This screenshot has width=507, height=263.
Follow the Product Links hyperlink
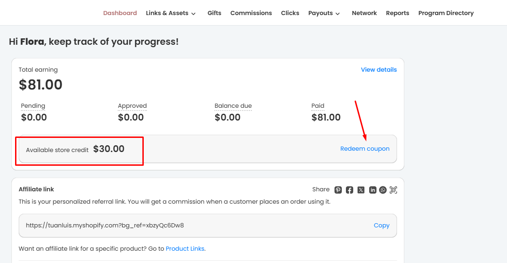click(185, 249)
